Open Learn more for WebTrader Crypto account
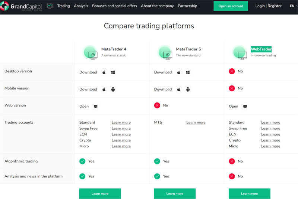Image resolution: width=298 pixels, height=199 pixels. click(270, 140)
